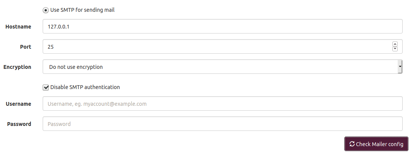Click the Encryption dropdown arrow
This screenshot has width=416, height=156.
(400, 67)
